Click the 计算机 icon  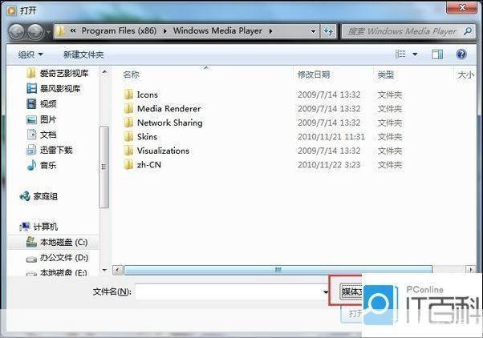click(x=25, y=227)
